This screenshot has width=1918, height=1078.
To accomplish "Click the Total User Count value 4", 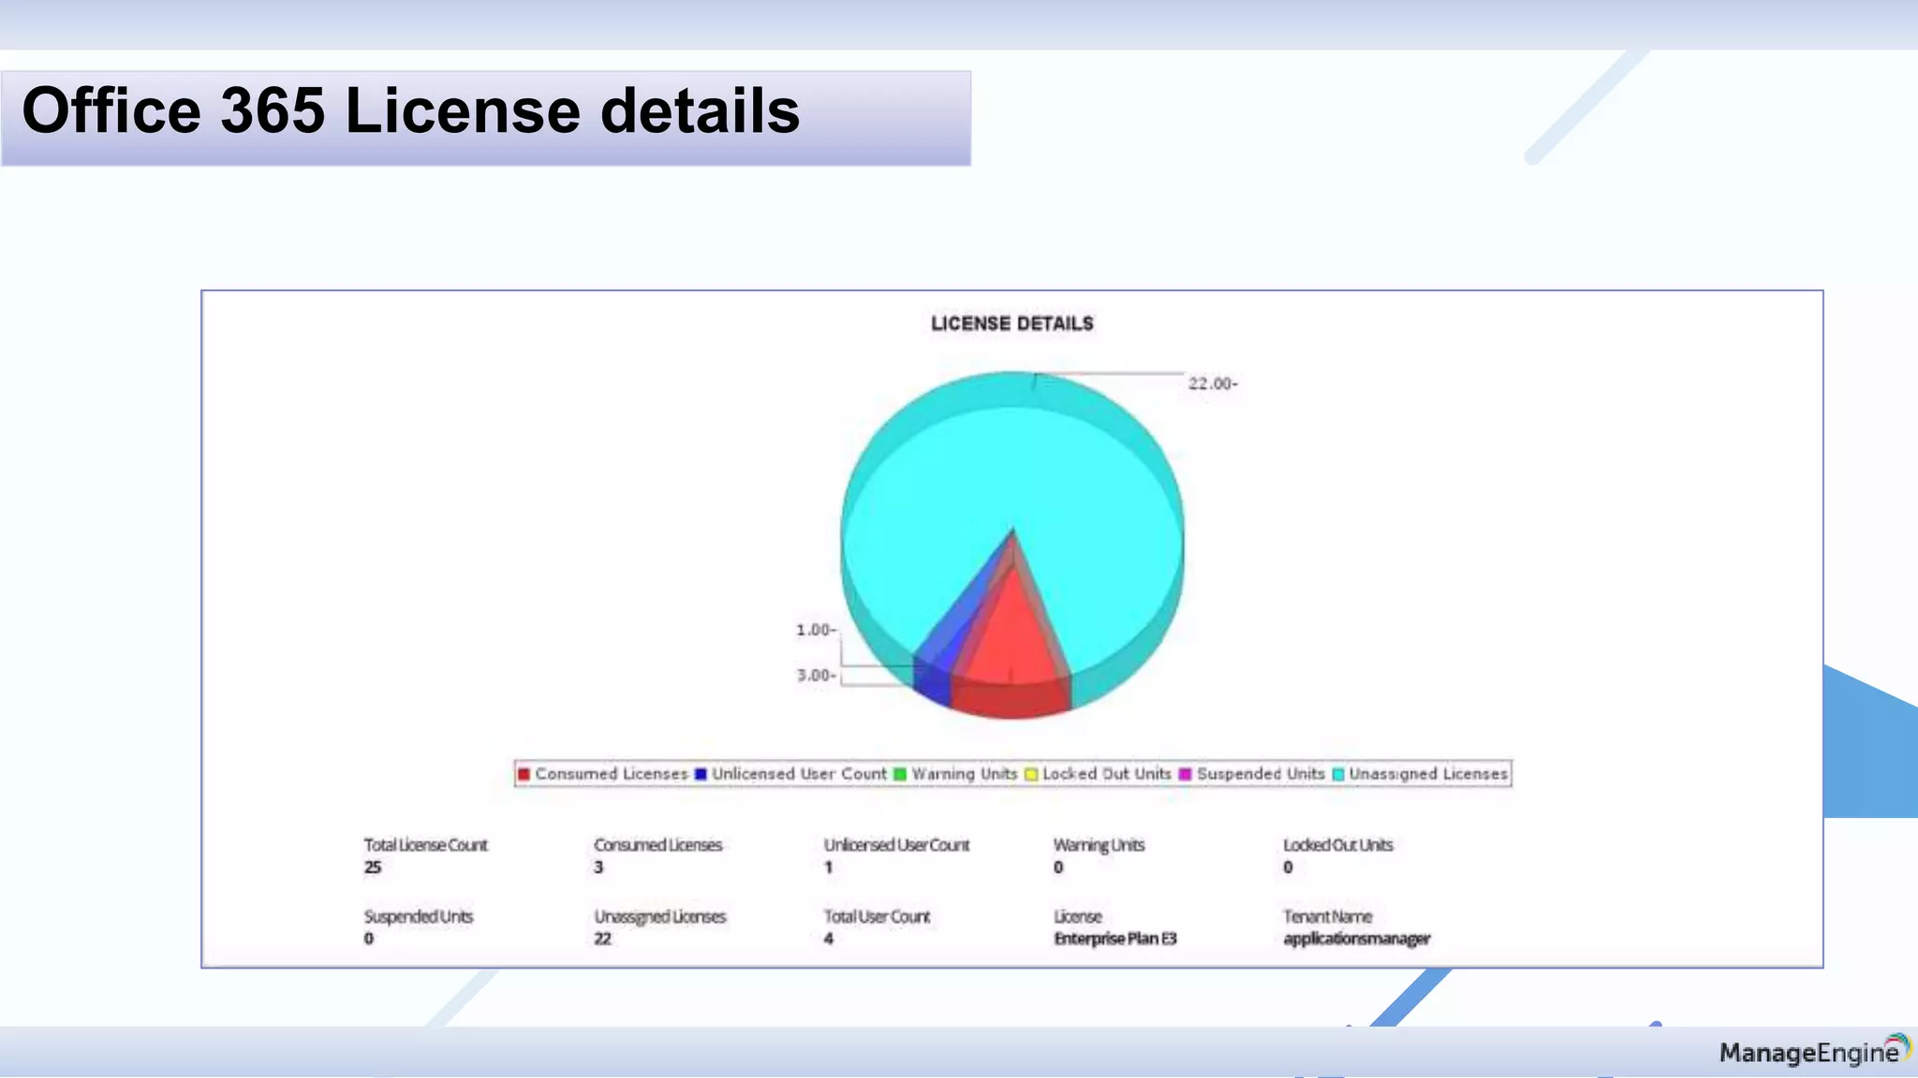I will 829,939.
